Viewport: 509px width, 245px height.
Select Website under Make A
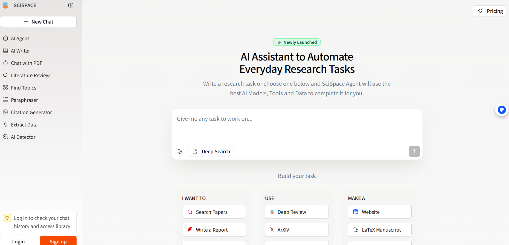pos(380,212)
